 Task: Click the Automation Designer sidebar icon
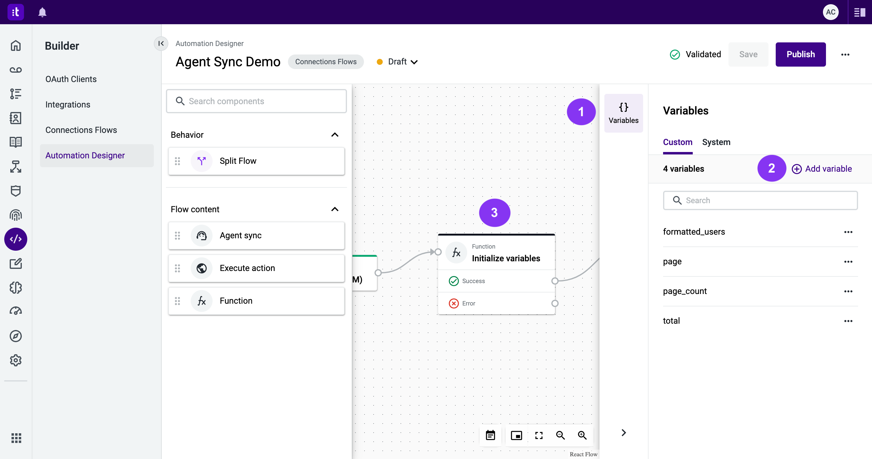(15, 239)
